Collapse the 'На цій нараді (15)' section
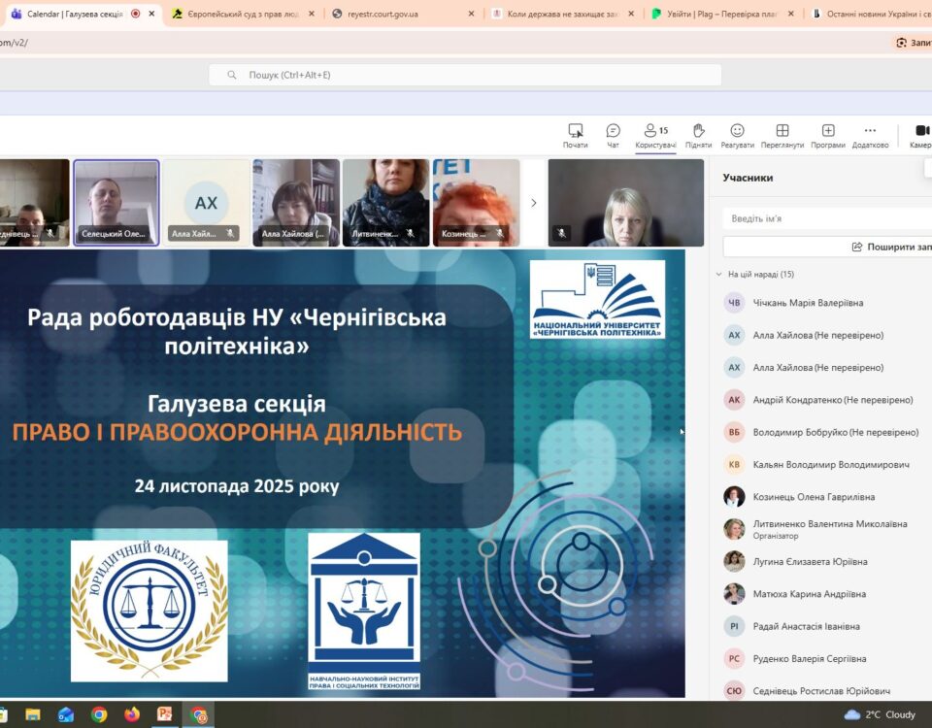The width and height of the screenshot is (932, 728). (x=719, y=275)
